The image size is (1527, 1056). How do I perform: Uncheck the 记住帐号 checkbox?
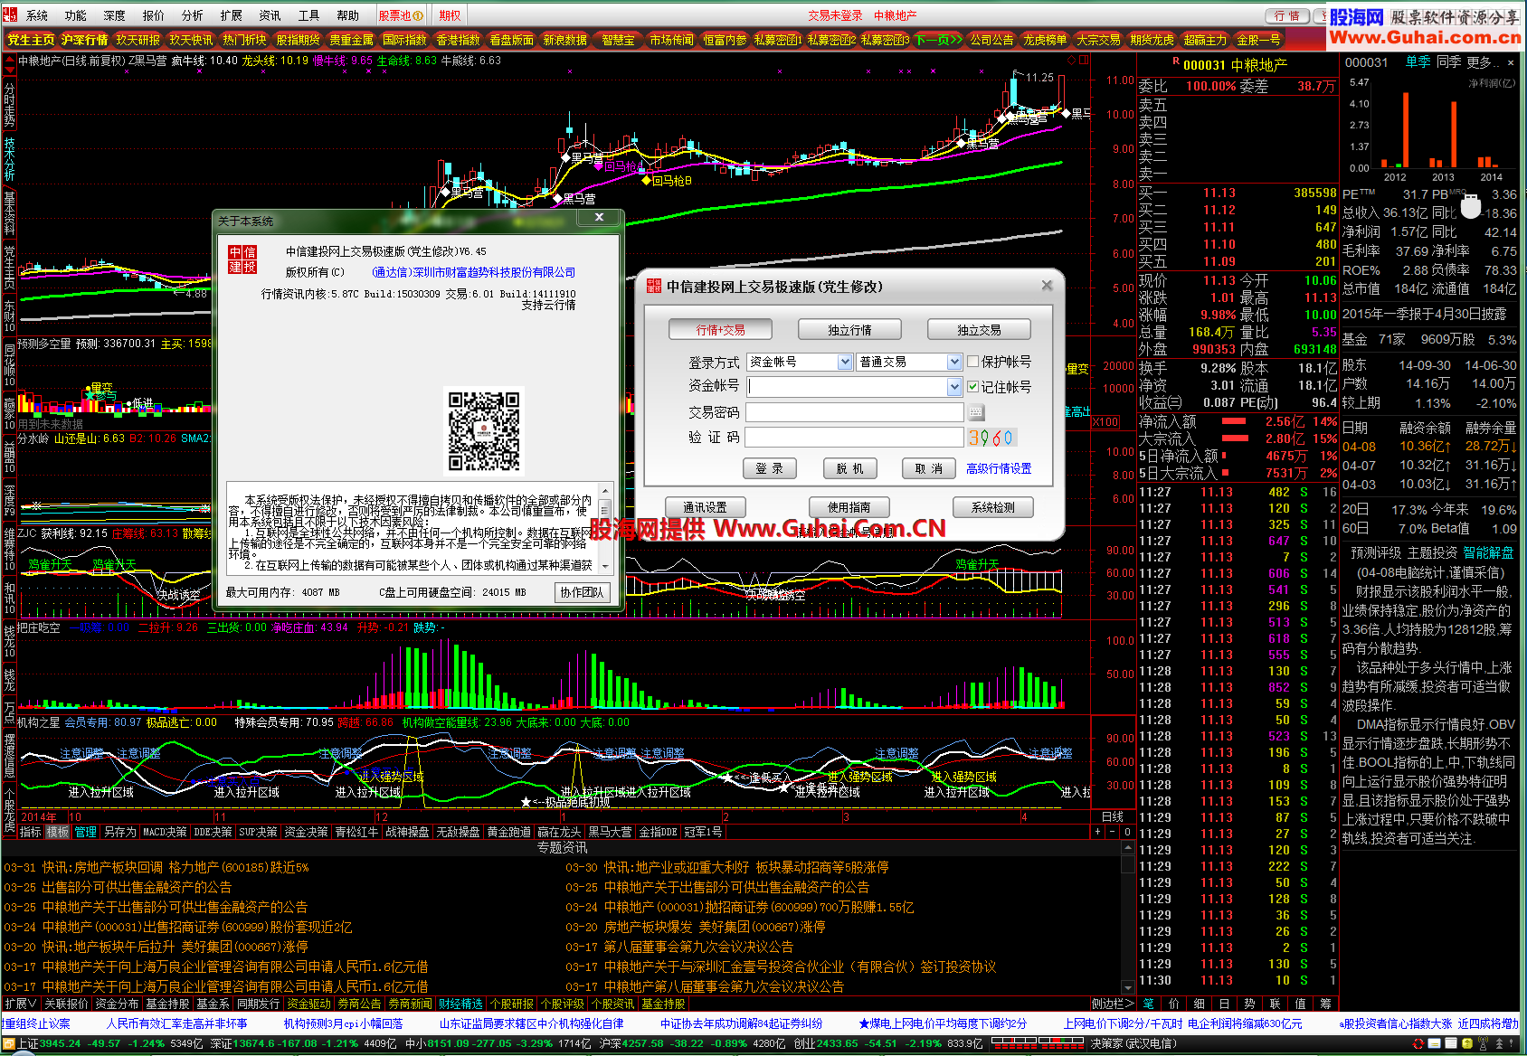point(973,387)
